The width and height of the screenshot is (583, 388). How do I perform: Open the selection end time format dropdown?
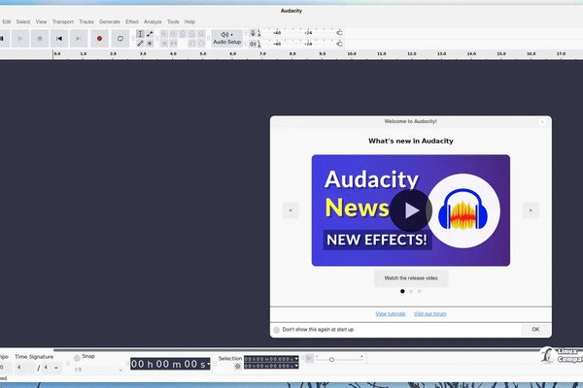(x=296, y=366)
